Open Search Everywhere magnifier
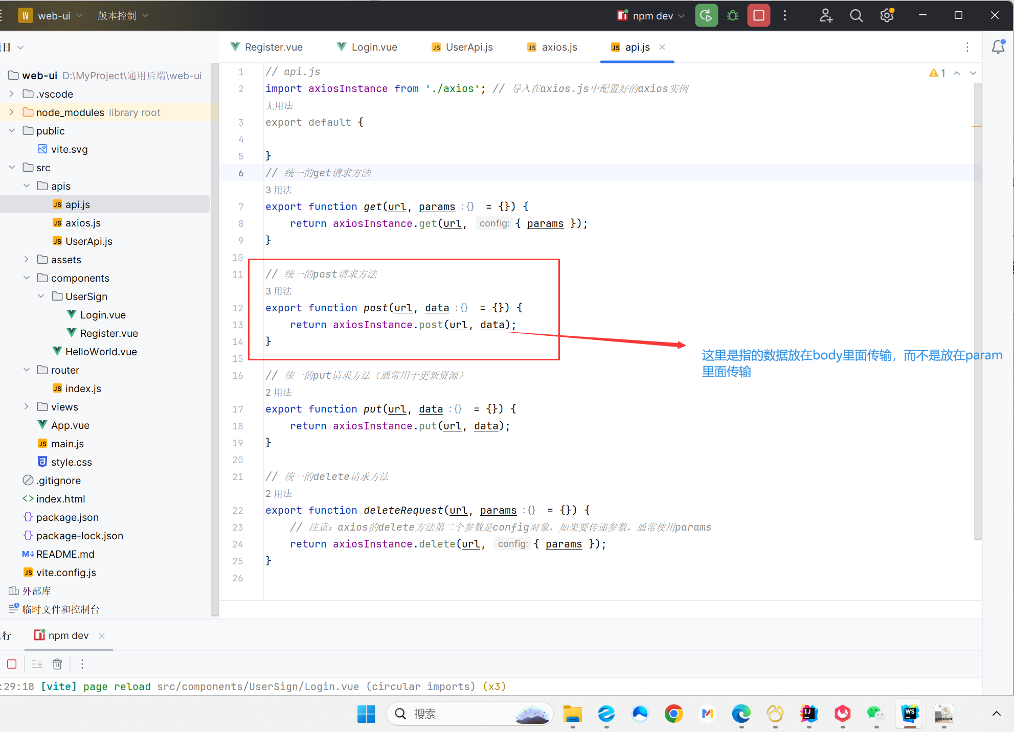Screen dimensions: 1014x732 pos(856,16)
